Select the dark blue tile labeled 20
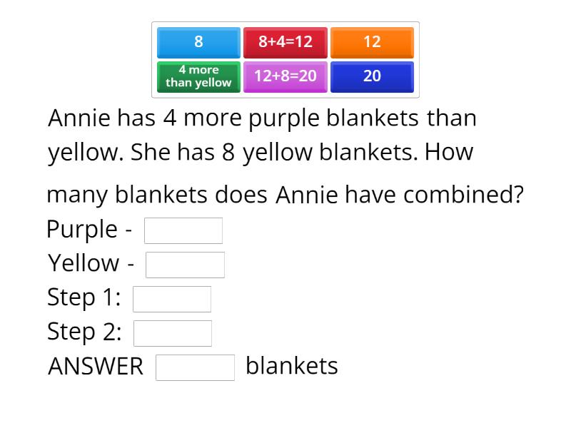The height and width of the screenshot is (428, 571). (x=371, y=76)
